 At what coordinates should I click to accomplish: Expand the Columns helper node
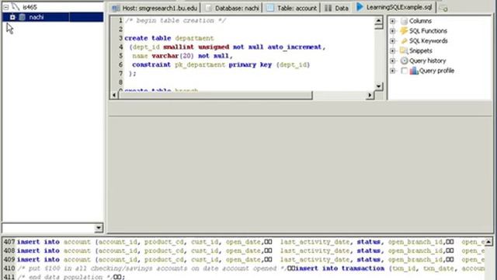point(392,21)
